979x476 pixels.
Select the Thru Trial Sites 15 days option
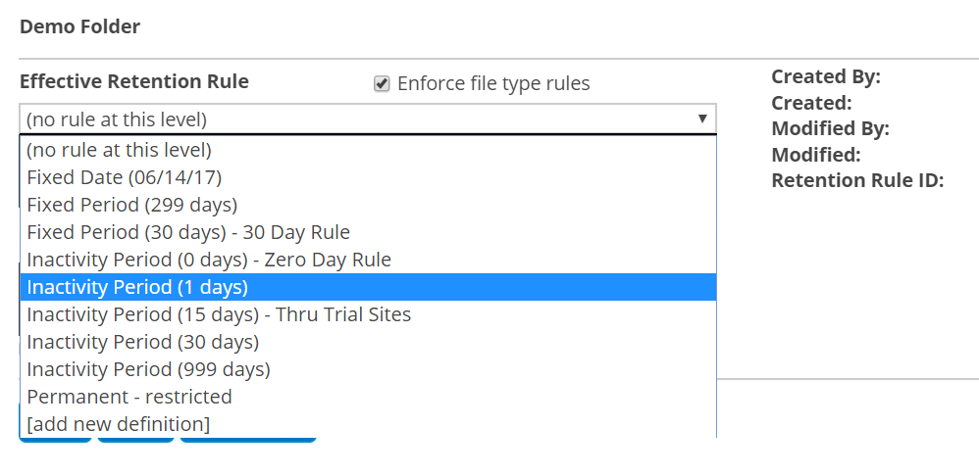[219, 315]
